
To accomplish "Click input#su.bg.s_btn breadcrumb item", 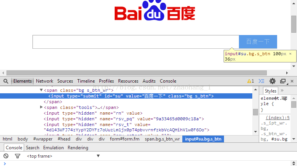I will tap(203, 139).
